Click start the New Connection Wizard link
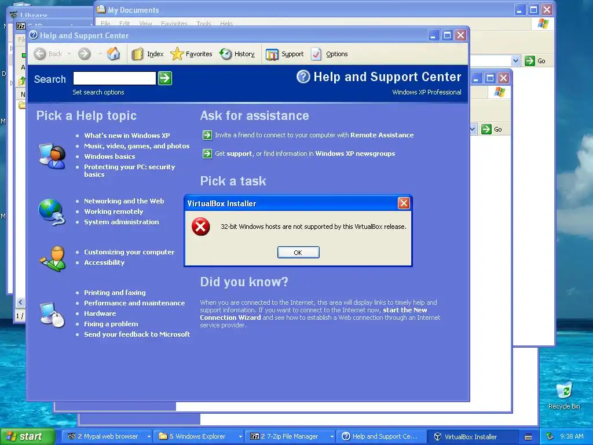Screen dimensions: 593x445 [x=313, y=313]
